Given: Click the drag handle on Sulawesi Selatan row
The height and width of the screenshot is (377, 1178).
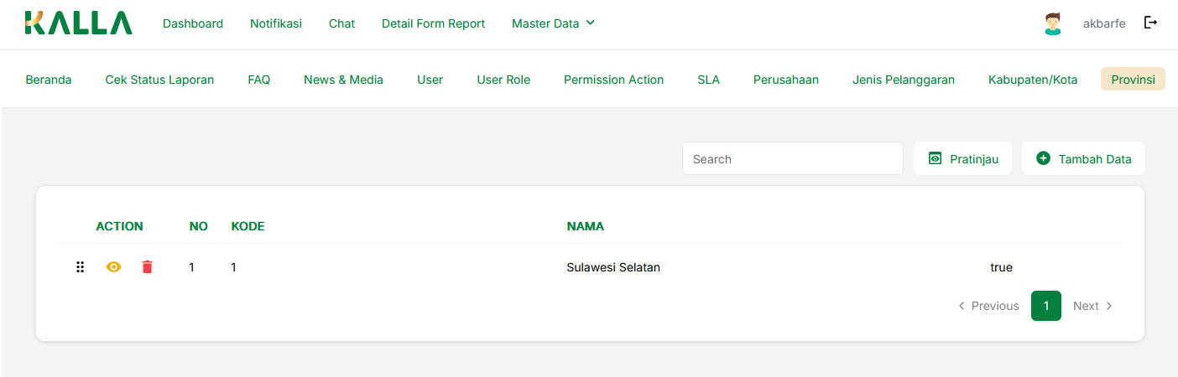Looking at the screenshot, I should [x=81, y=267].
